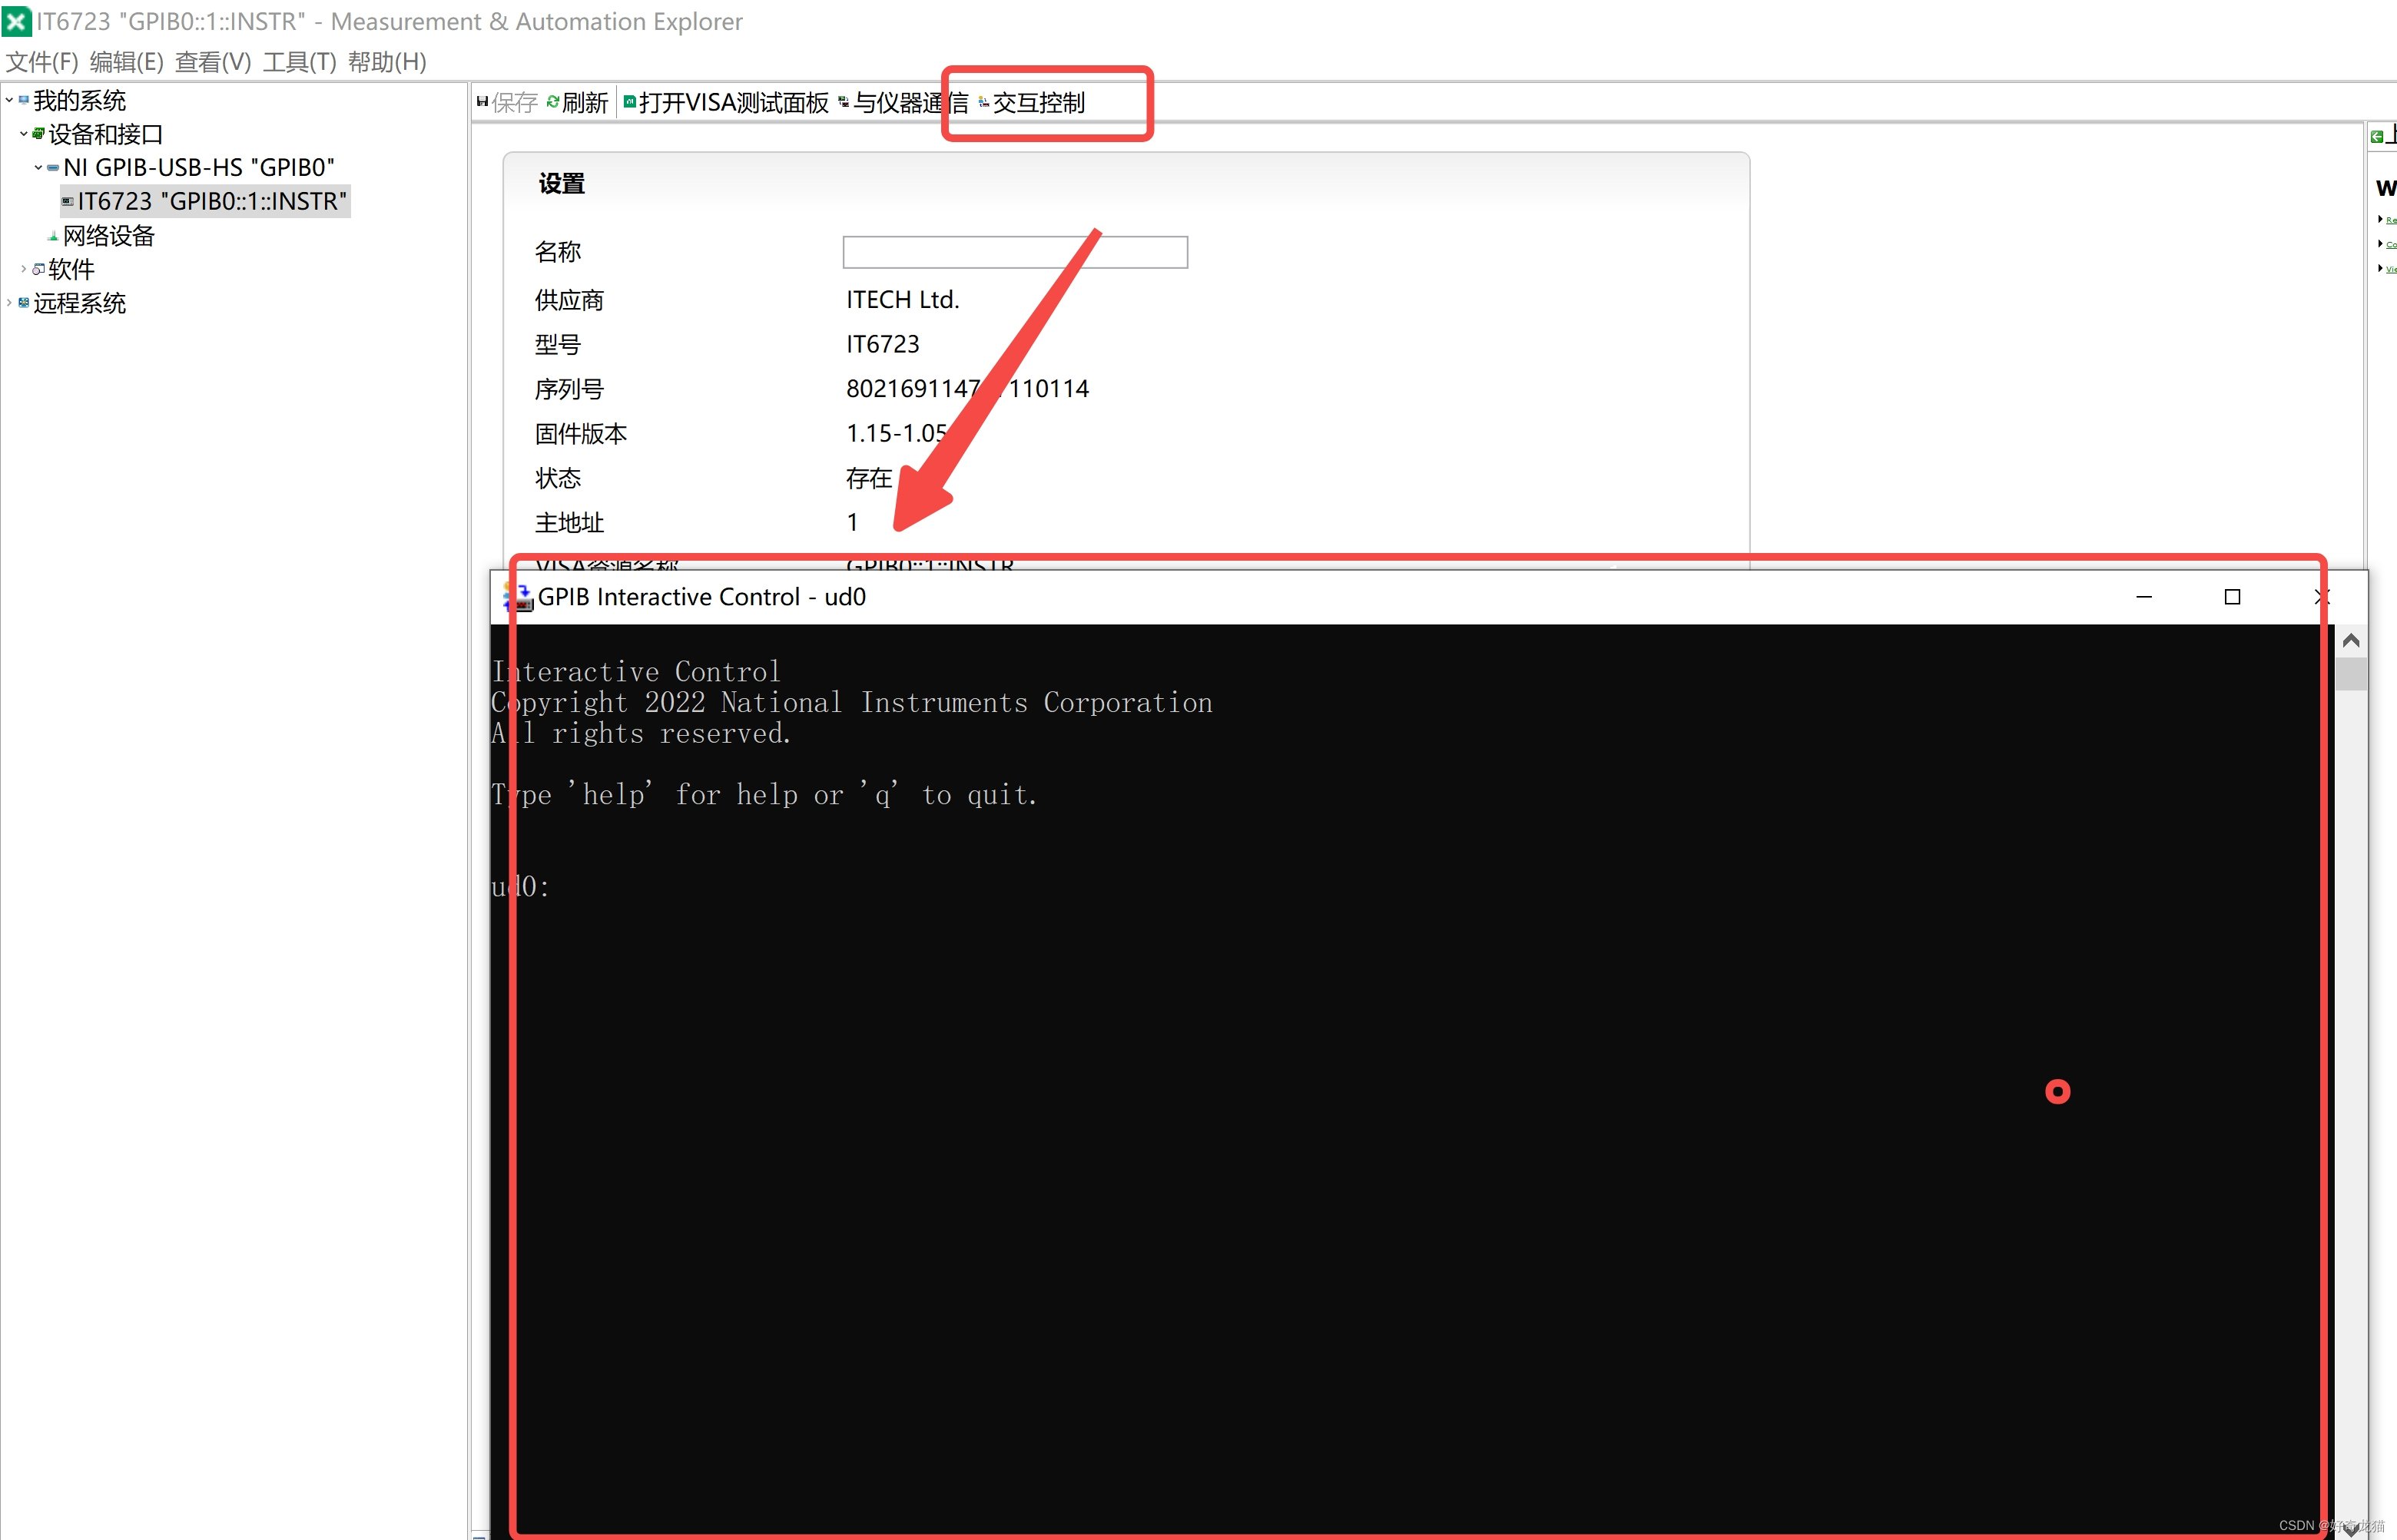This screenshot has width=2397, height=1540.
Task: Open the File (文件) menu
Action: coord(42,62)
